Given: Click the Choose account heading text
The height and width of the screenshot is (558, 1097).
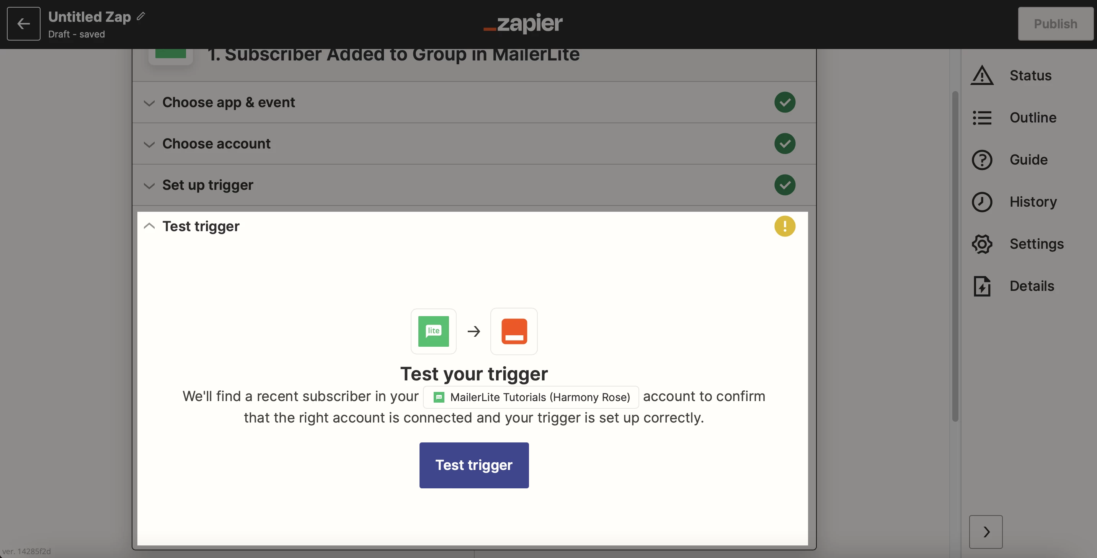Looking at the screenshot, I should [216, 144].
